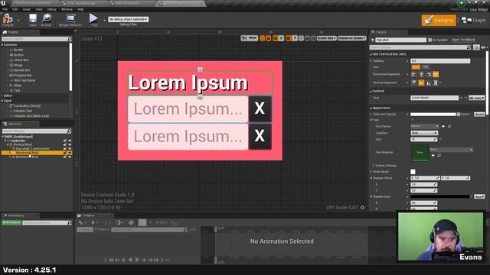Select Image widget in Palette

18,65
